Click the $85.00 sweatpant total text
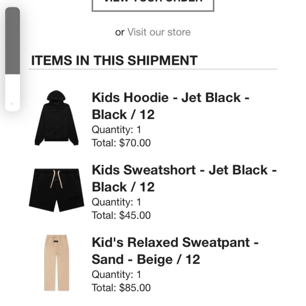Screen dimensions: 306x306 click(x=121, y=288)
